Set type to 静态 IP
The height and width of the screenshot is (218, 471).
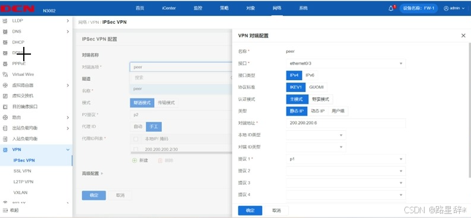click(x=297, y=111)
